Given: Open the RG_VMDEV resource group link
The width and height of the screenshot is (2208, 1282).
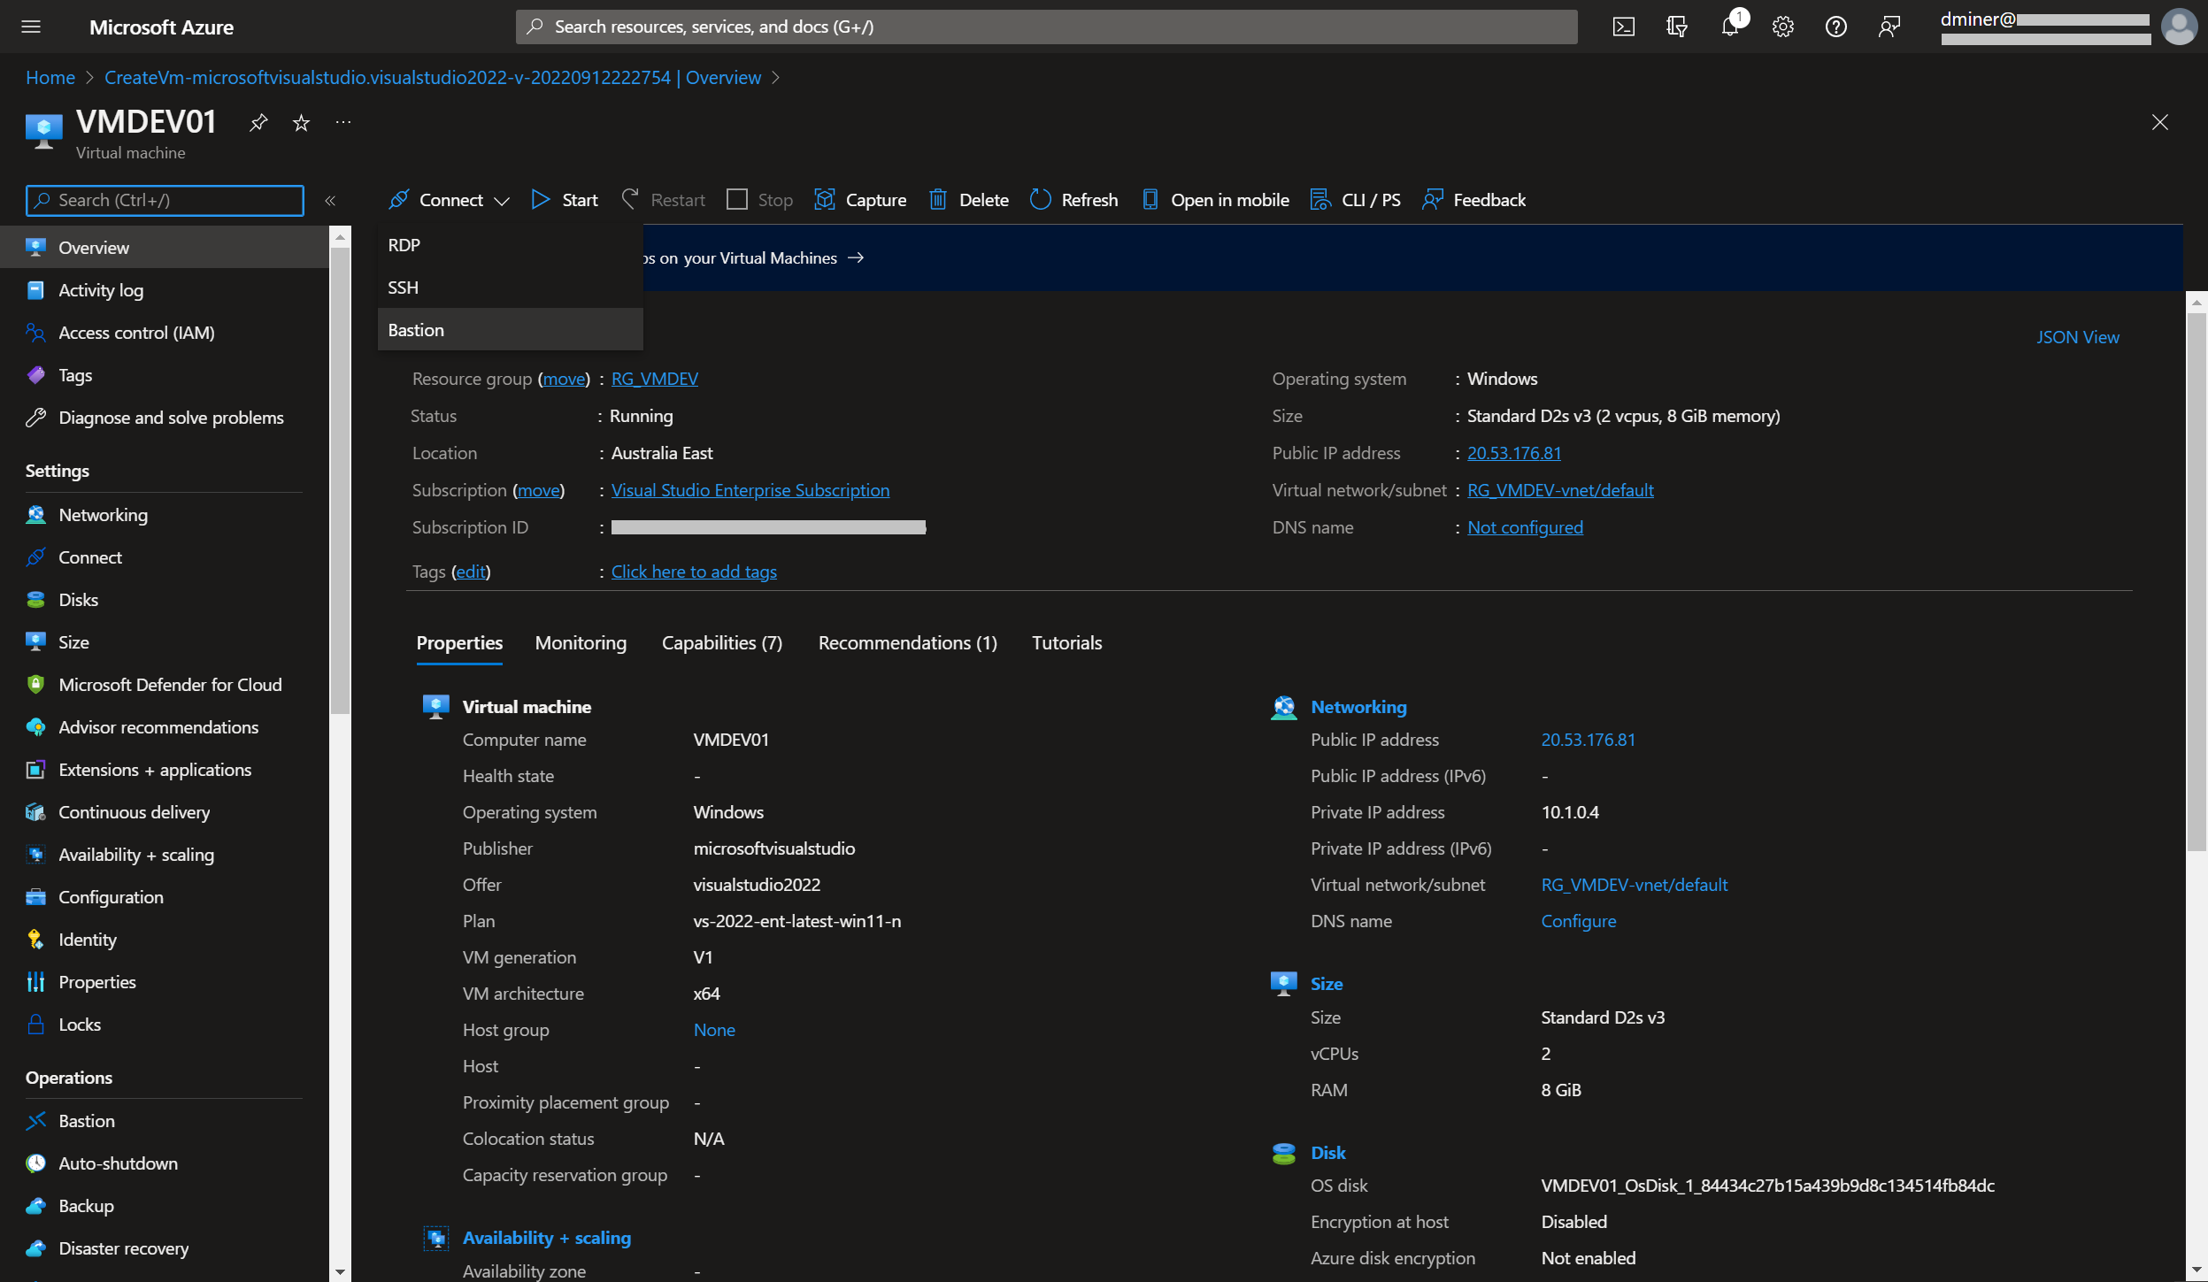Looking at the screenshot, I should point(654,379).
